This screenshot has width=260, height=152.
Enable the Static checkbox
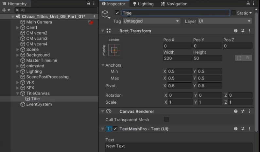233,13
